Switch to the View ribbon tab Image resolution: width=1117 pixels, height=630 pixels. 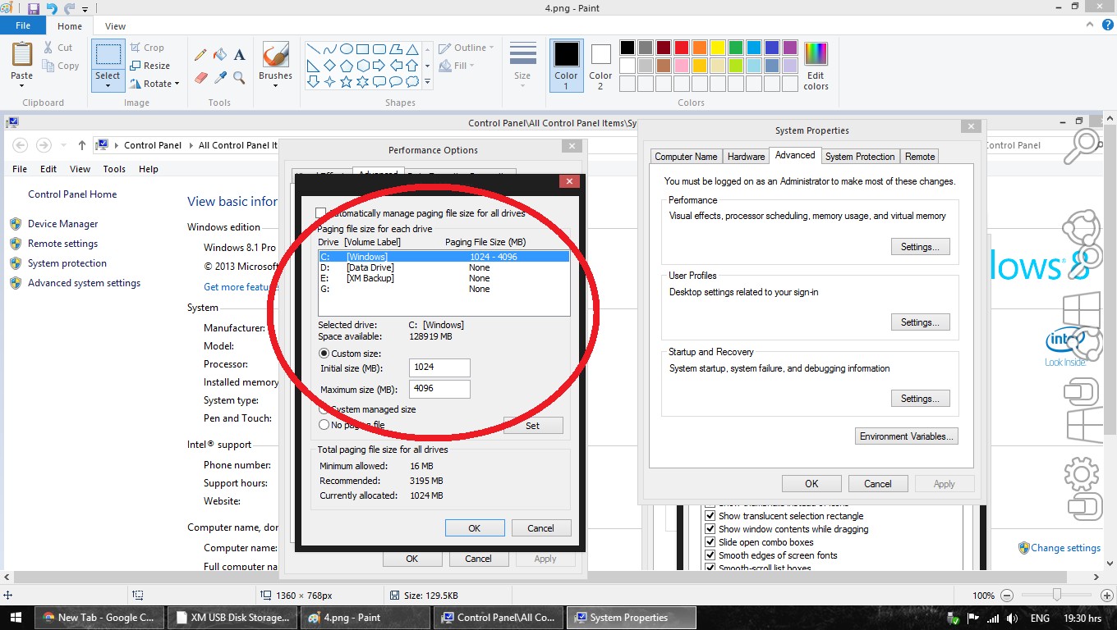[x=116, y=26]
